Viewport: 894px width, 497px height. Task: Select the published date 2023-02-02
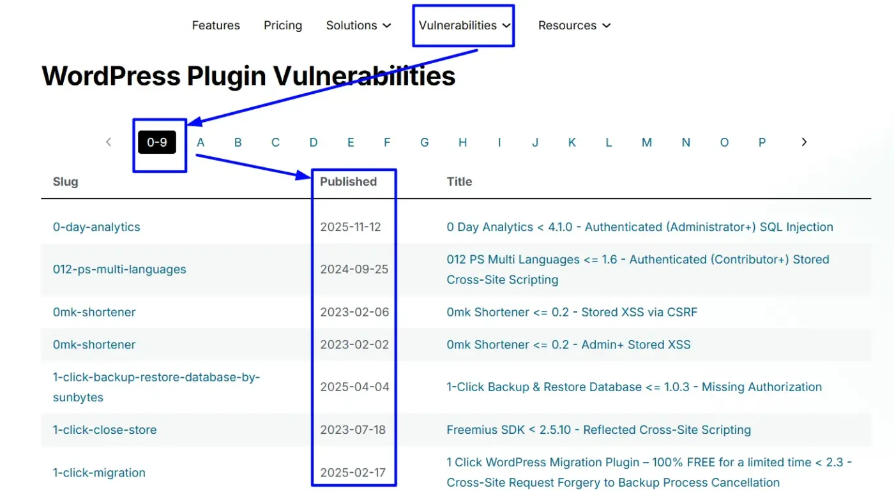(354, 345)
